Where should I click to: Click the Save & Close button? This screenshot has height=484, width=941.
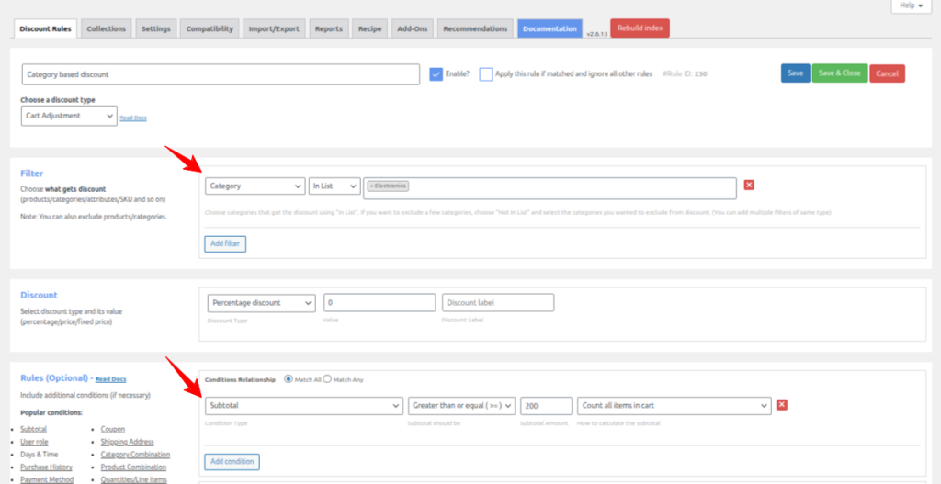839,73
